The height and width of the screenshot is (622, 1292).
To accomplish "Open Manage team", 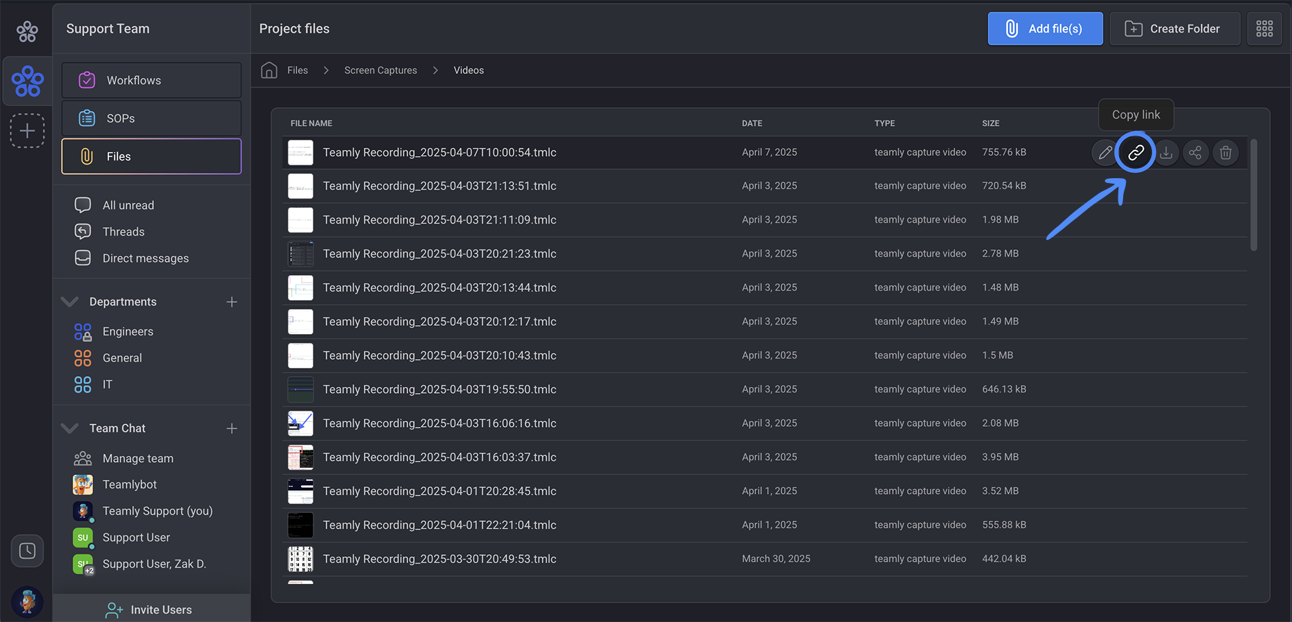I will tap(138, 458).
